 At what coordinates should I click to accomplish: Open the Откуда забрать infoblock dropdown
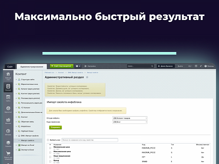(130, 118)
